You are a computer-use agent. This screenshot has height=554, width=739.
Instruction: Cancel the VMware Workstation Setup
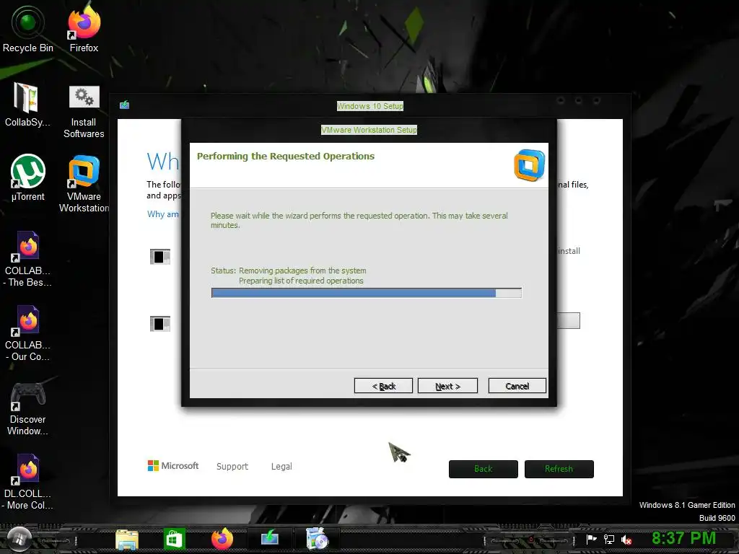(517, 386)
